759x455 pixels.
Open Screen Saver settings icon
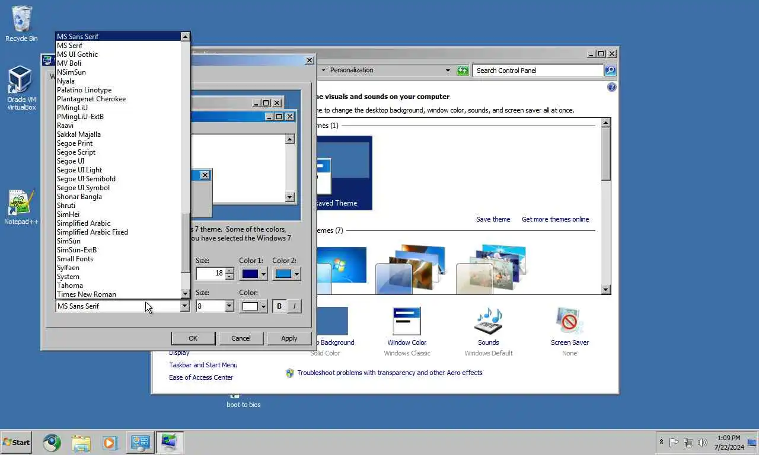click(570, 322)
